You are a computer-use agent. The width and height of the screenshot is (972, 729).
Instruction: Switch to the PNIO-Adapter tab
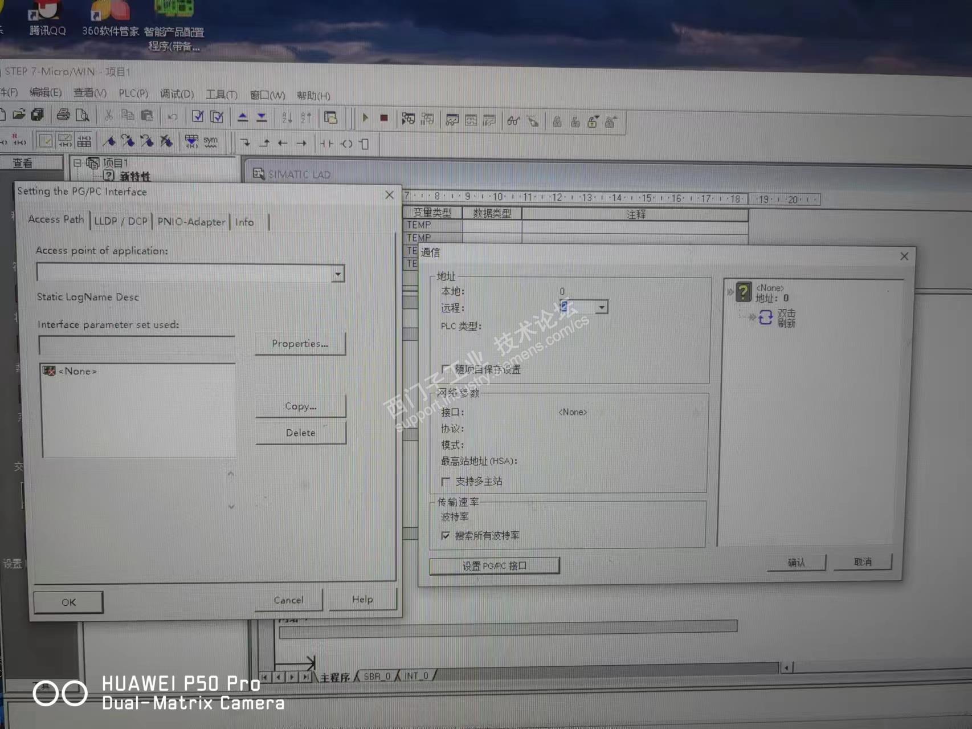point(191,222)
